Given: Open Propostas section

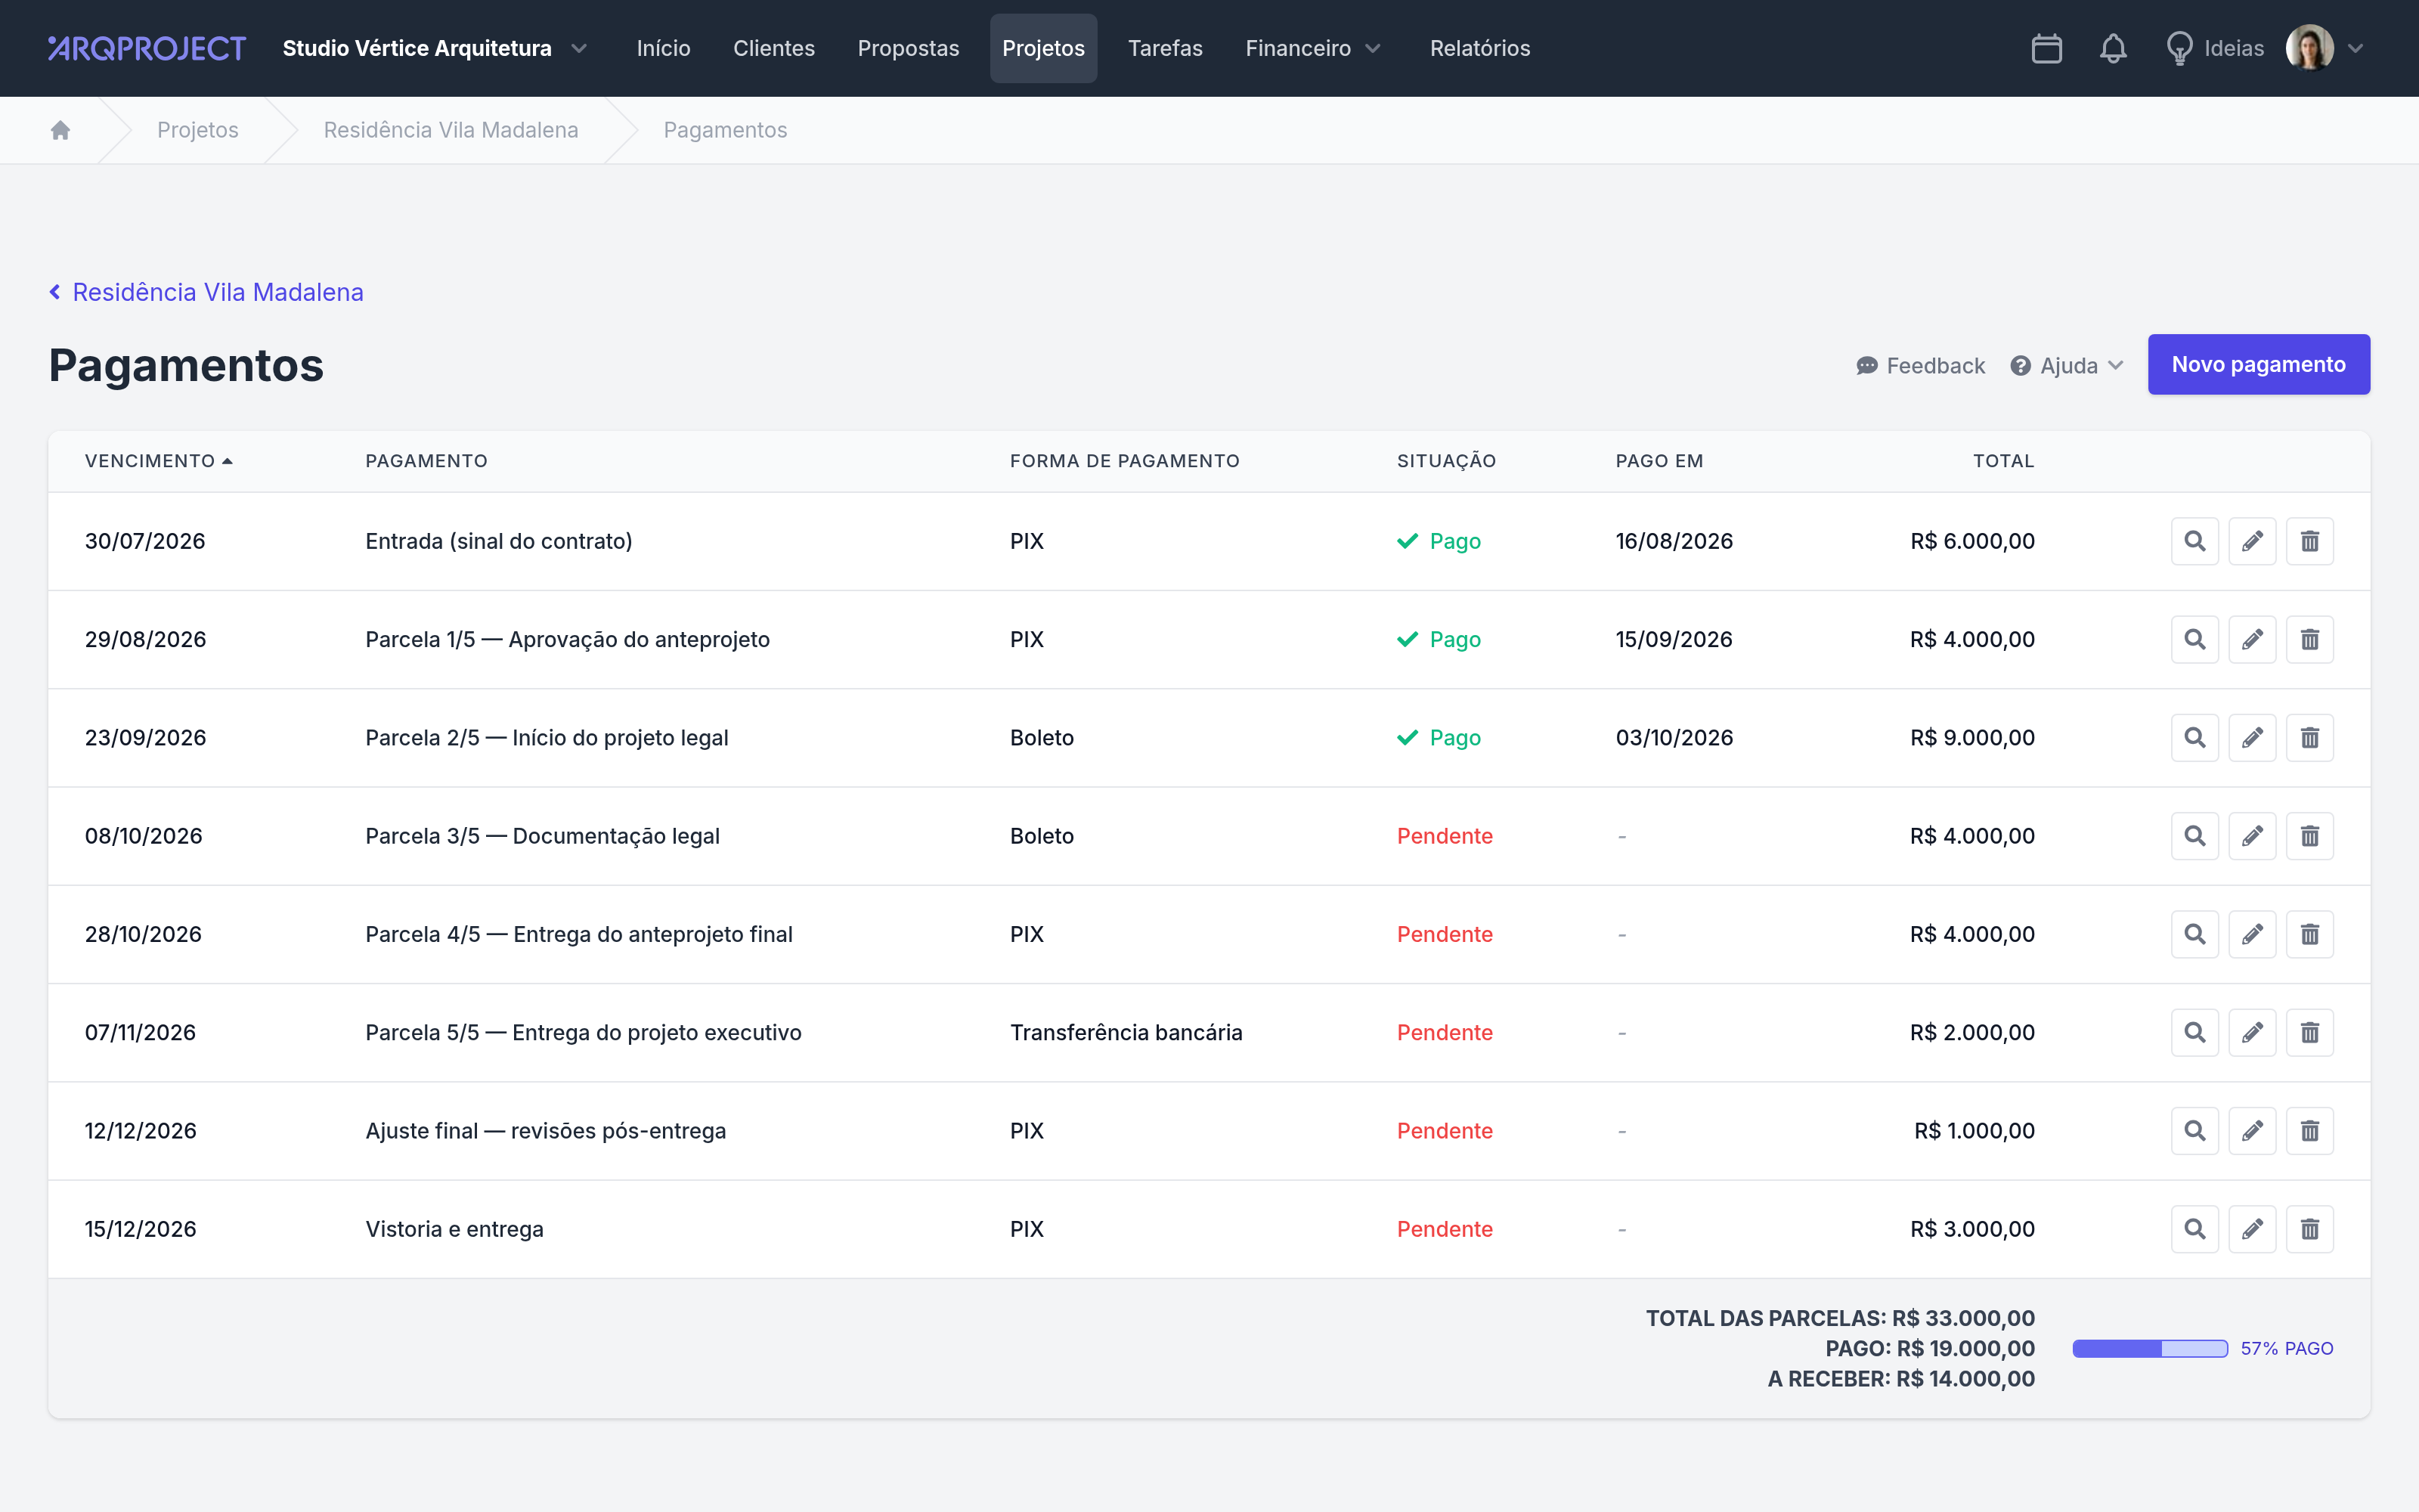Looking at the screenshot, I should pos(908,48).
